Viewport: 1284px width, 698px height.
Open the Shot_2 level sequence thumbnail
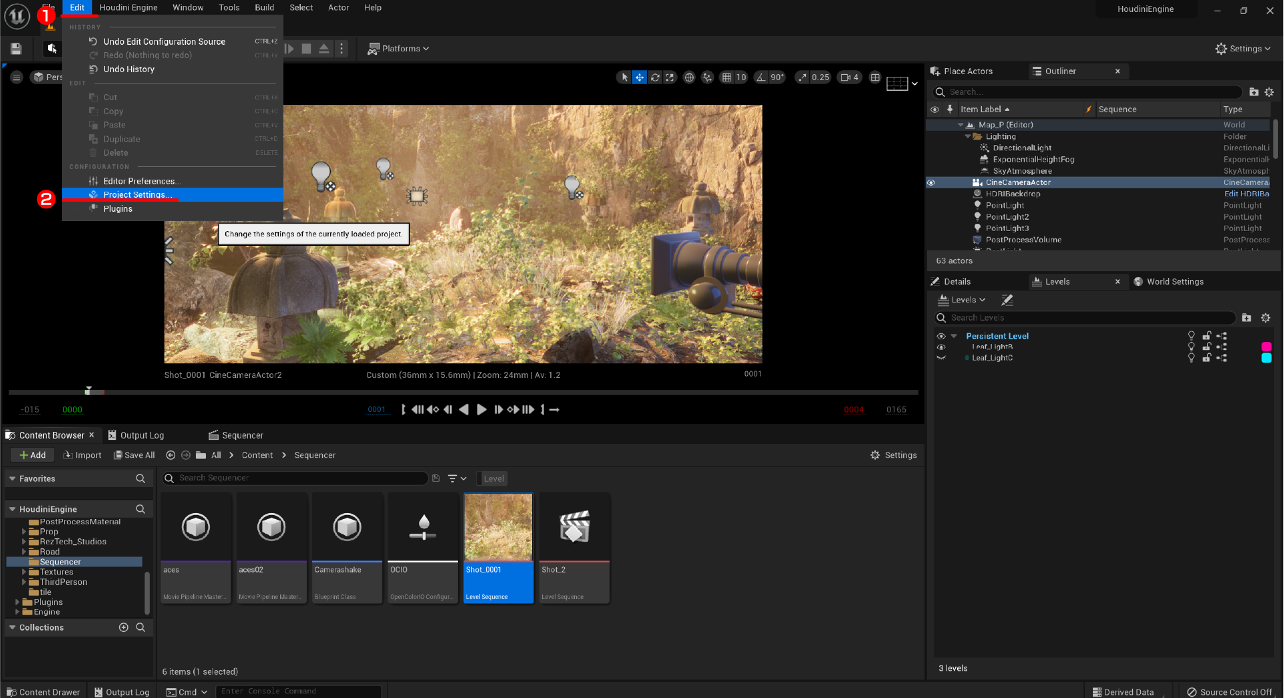[573, 526]
